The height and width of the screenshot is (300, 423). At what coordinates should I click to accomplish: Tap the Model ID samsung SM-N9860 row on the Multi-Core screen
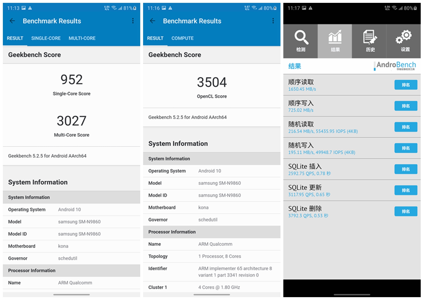pos(72,234)
